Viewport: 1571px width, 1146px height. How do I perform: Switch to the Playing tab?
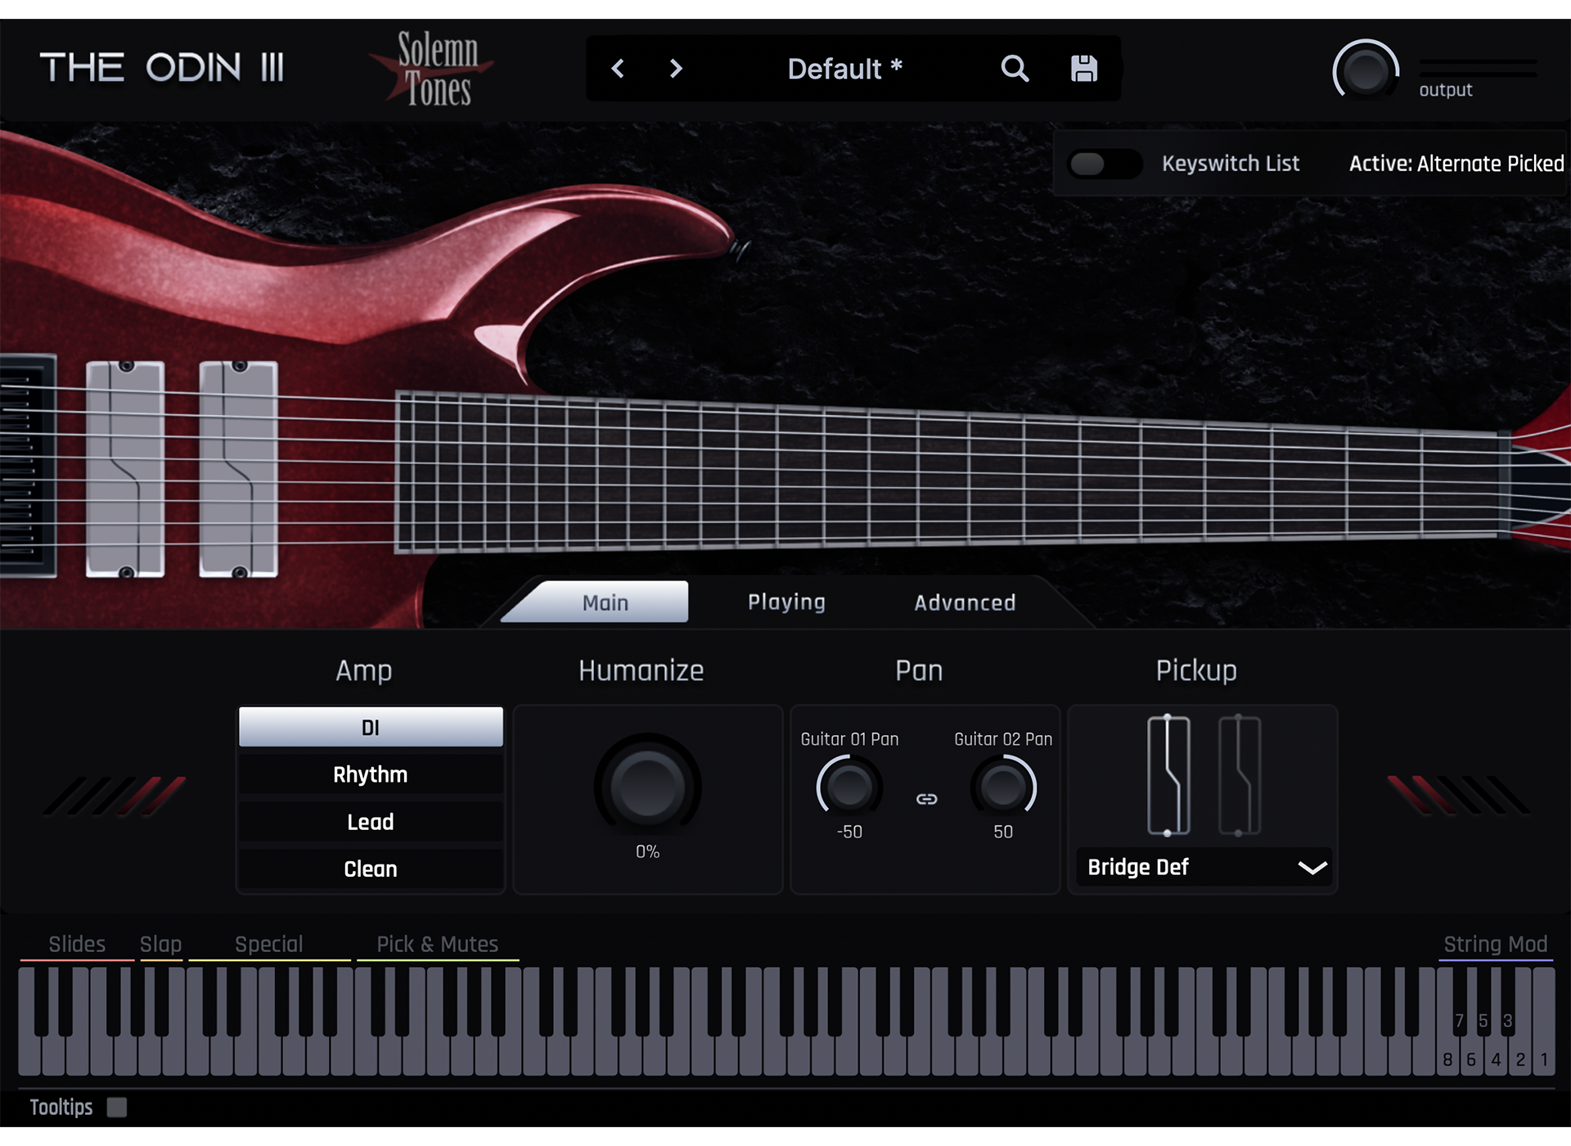tap(786, 602)
